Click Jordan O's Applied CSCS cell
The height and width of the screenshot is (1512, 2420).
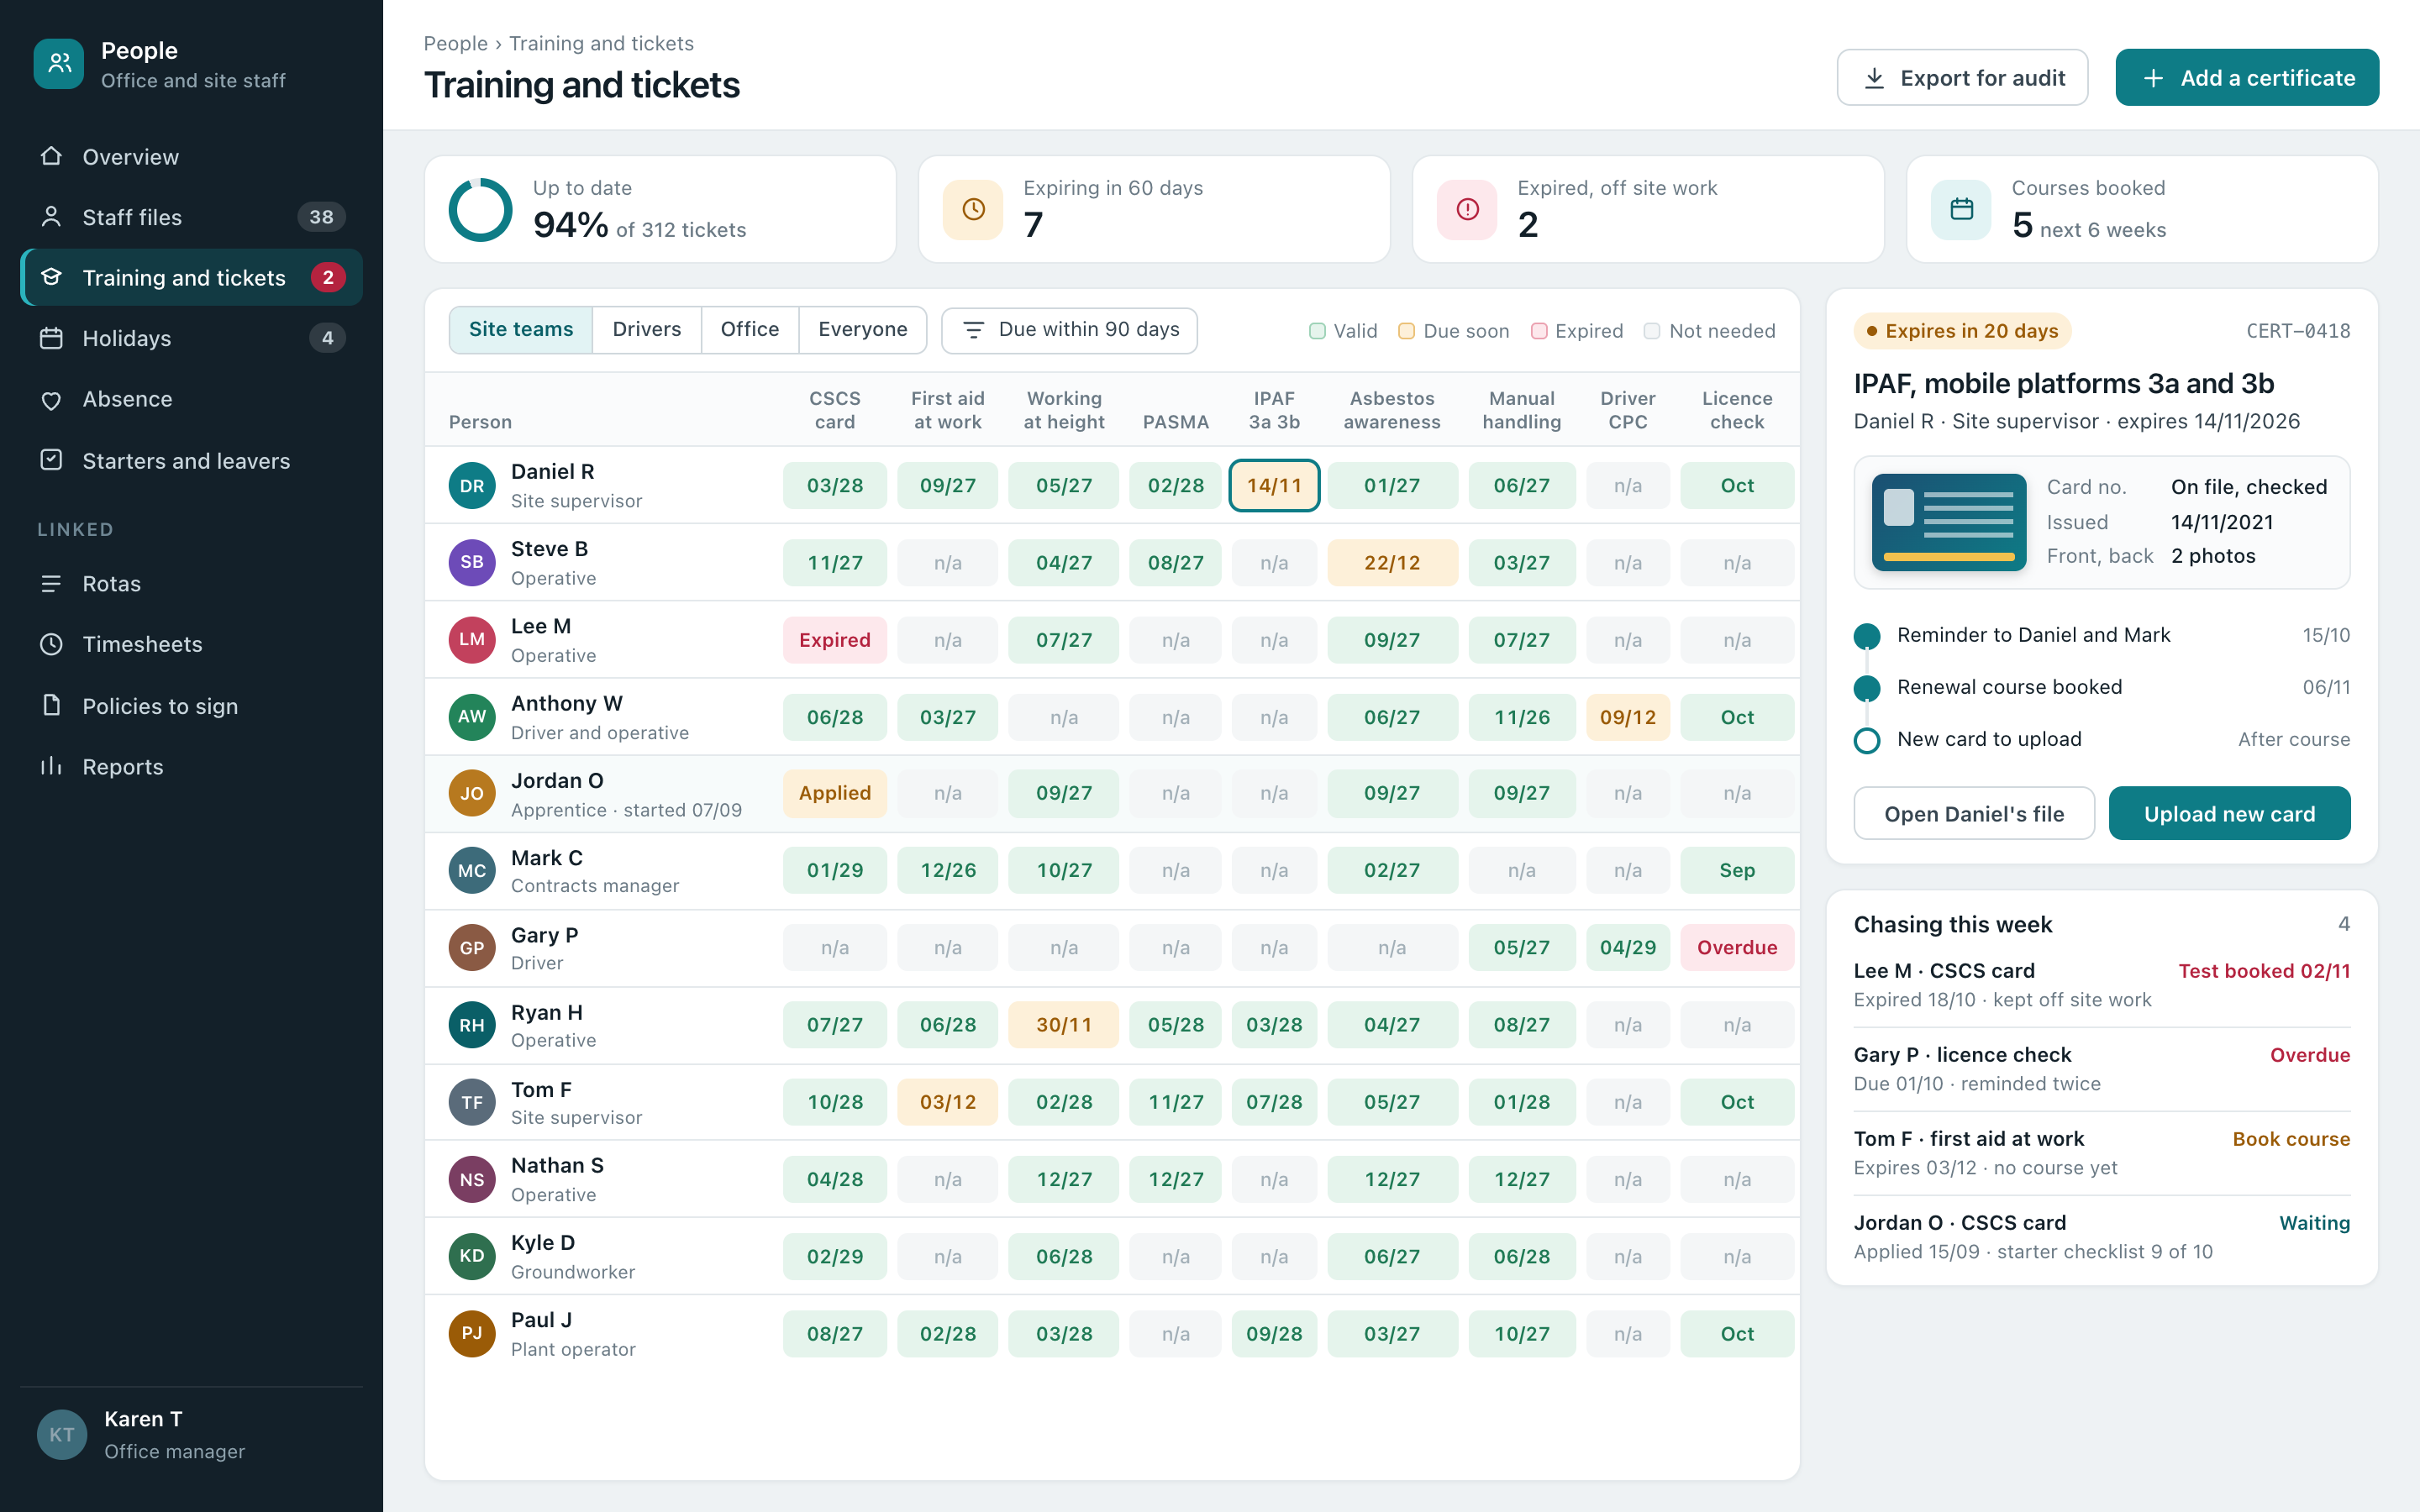pyautogui.click(x=834, y=794)
